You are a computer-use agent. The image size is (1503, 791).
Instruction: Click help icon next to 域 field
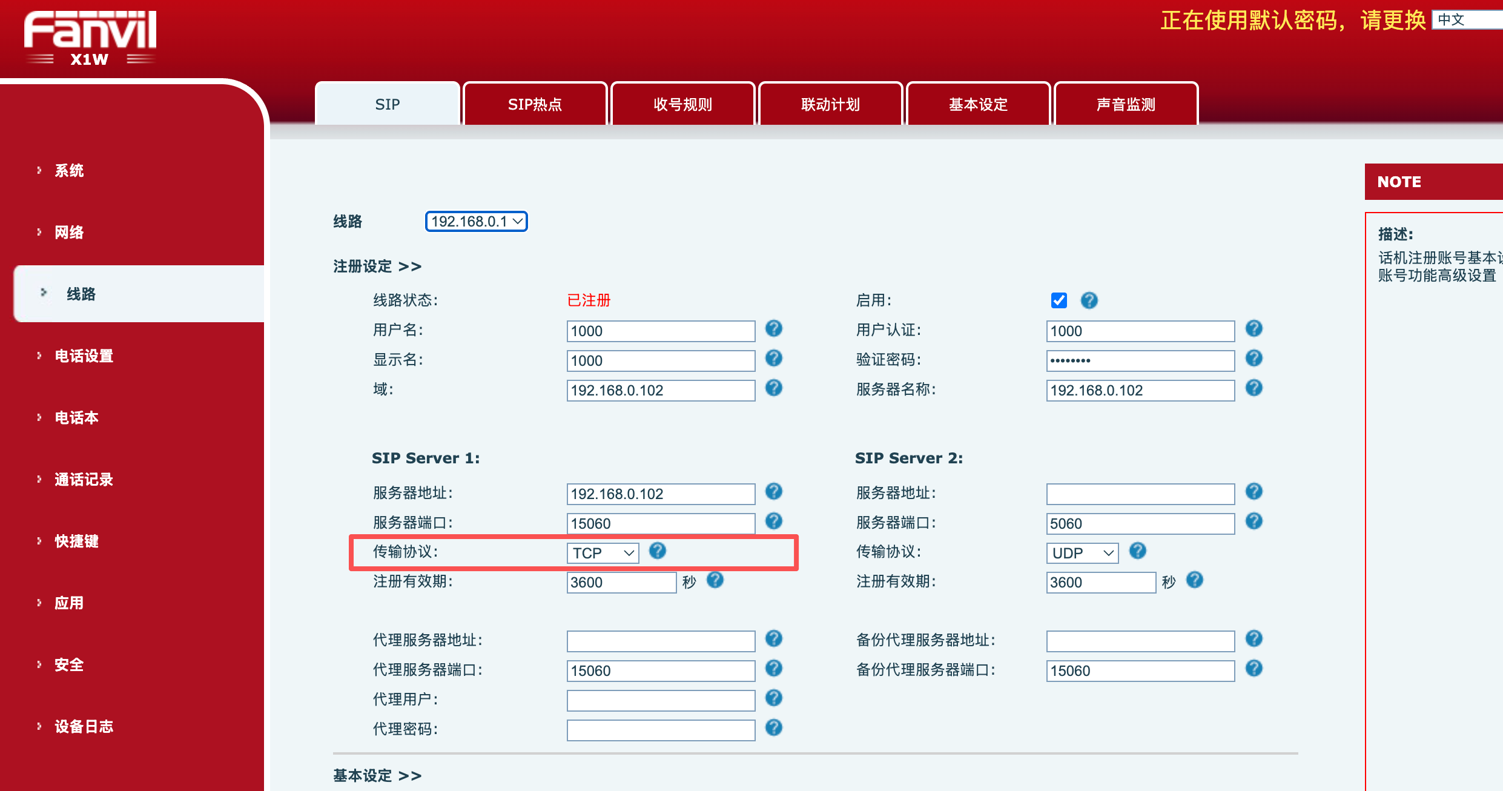click(774, 388)
